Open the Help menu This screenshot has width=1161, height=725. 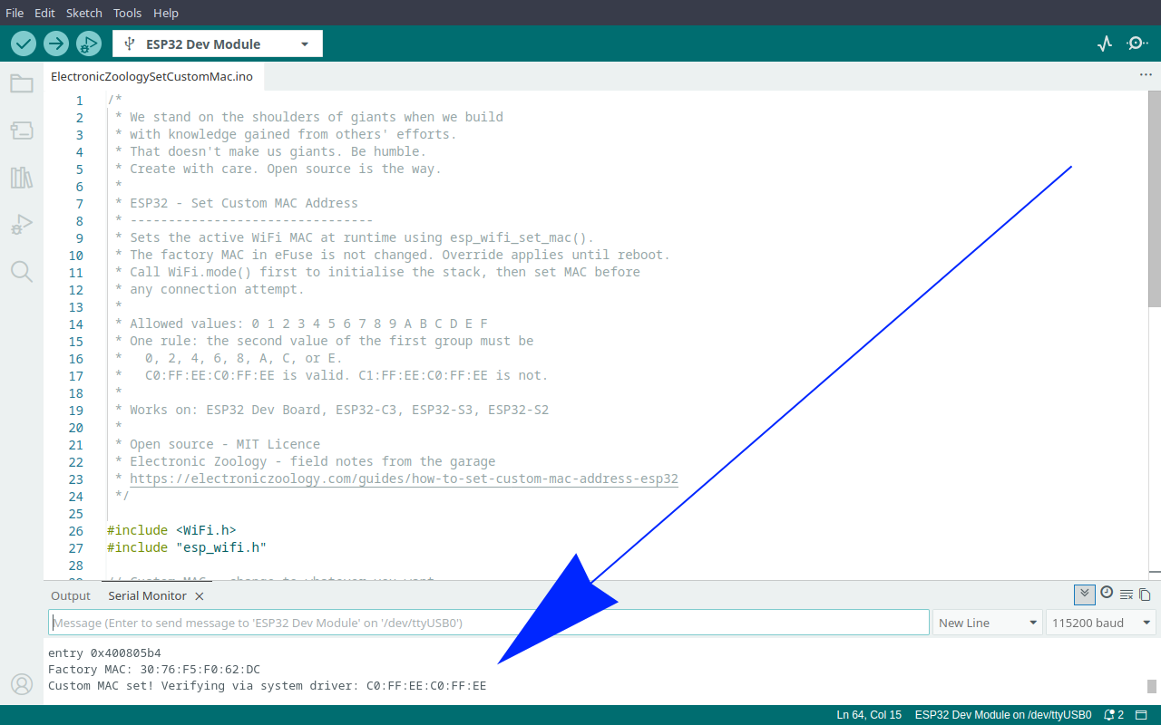click(166, 13)
